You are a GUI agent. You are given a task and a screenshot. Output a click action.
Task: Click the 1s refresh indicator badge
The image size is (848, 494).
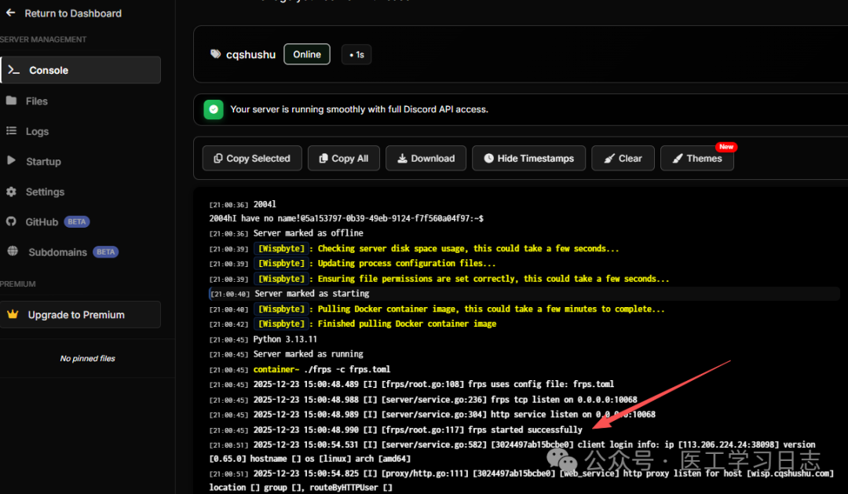click(356, 55)
